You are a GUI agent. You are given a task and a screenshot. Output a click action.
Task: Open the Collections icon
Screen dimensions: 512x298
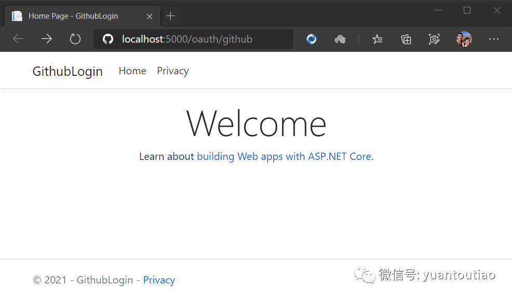406,39
